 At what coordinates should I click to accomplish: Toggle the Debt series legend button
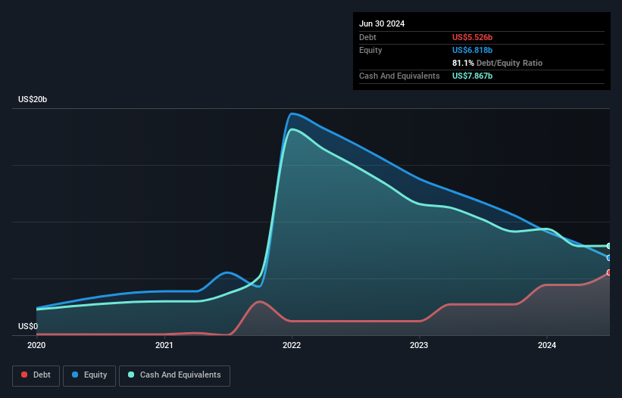click(x=36, y=375)
